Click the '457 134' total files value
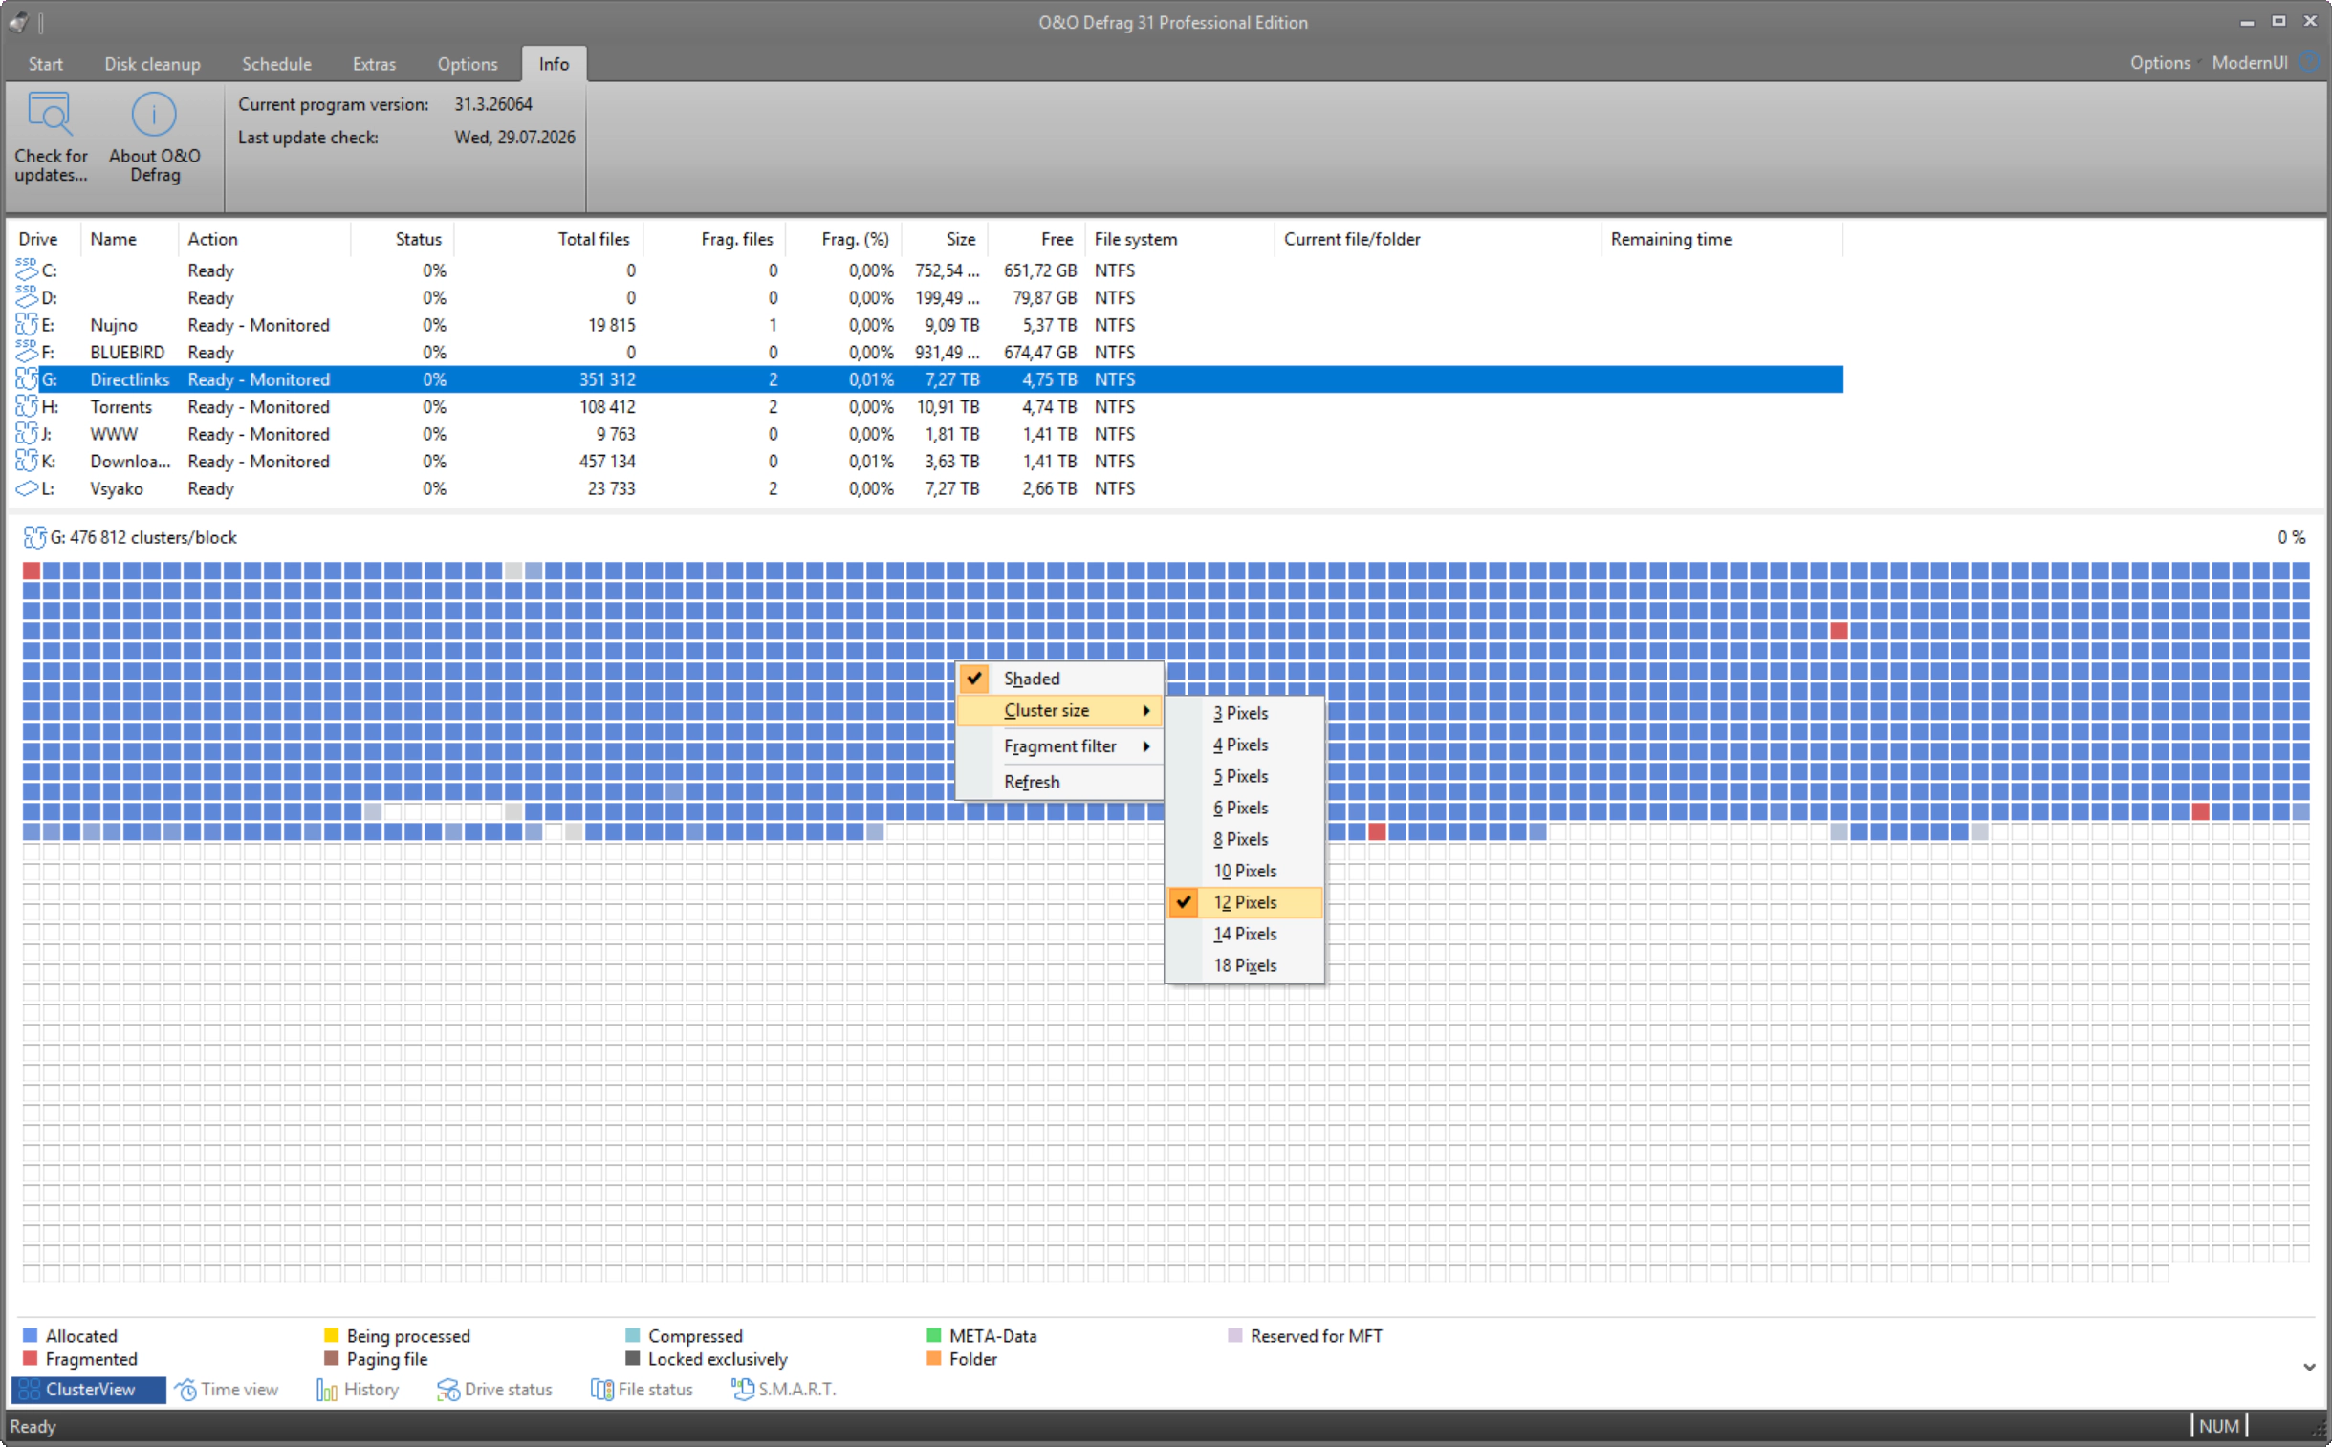Screen dimensions: 2332x1447 click(607, 462)
